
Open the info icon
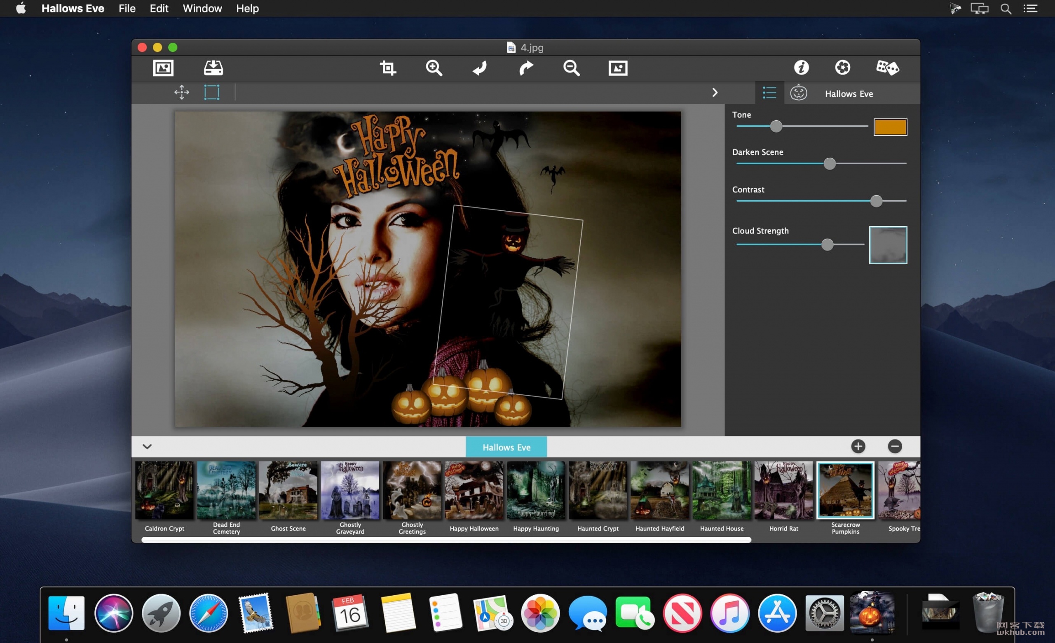tap(801, 68)
